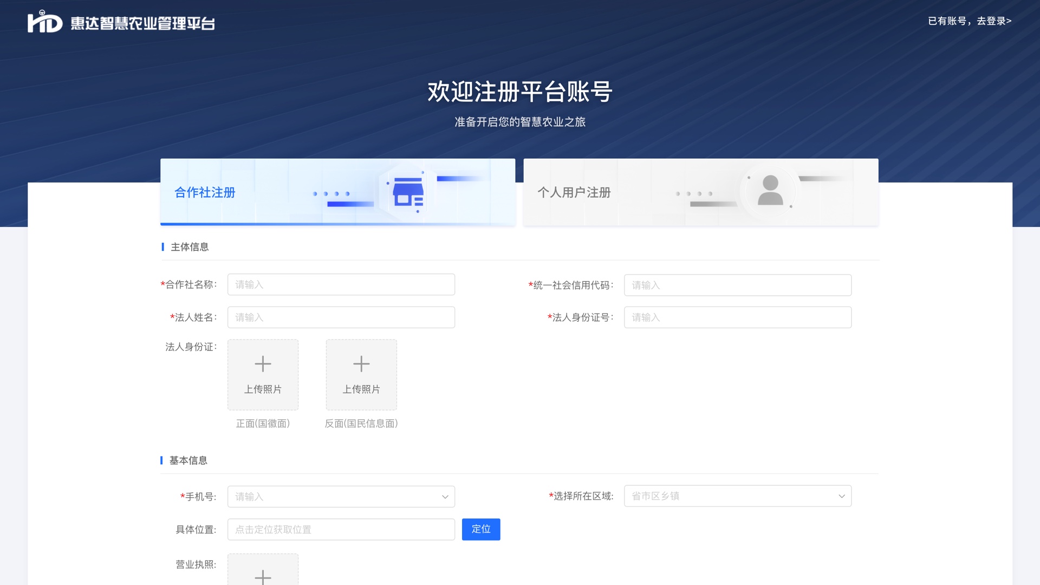
Task: Click the 具体位置 input field
Action: [x=341, y=530]
